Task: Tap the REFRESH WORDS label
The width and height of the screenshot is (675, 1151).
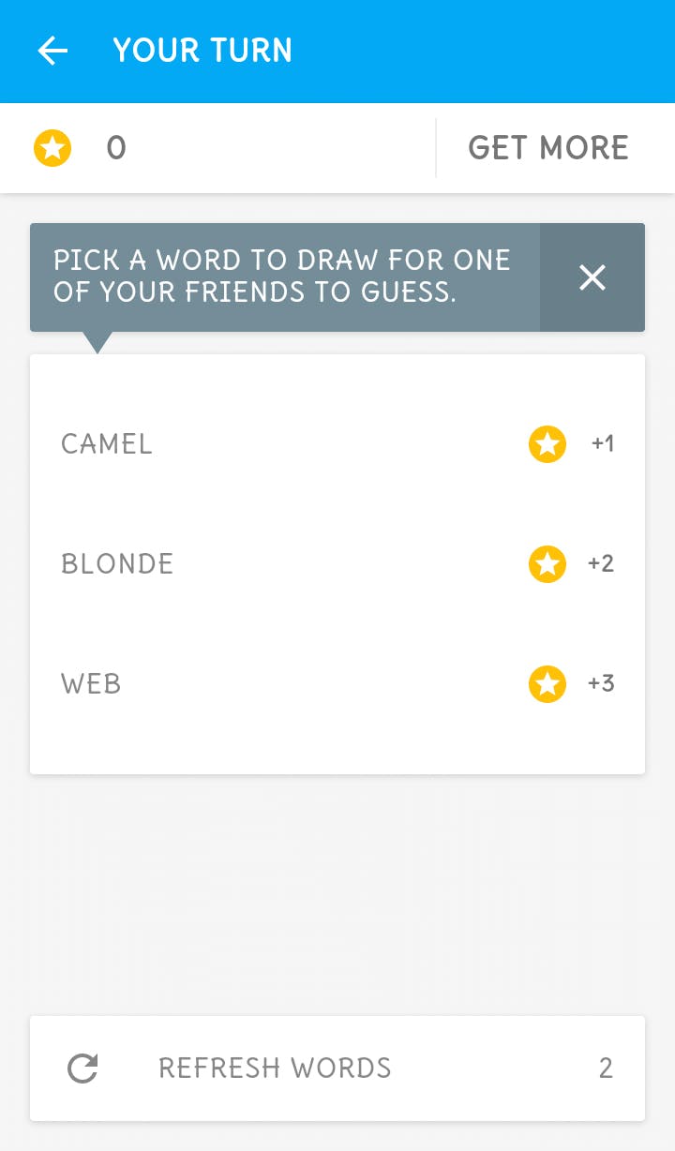Action: click(275, 1069)
